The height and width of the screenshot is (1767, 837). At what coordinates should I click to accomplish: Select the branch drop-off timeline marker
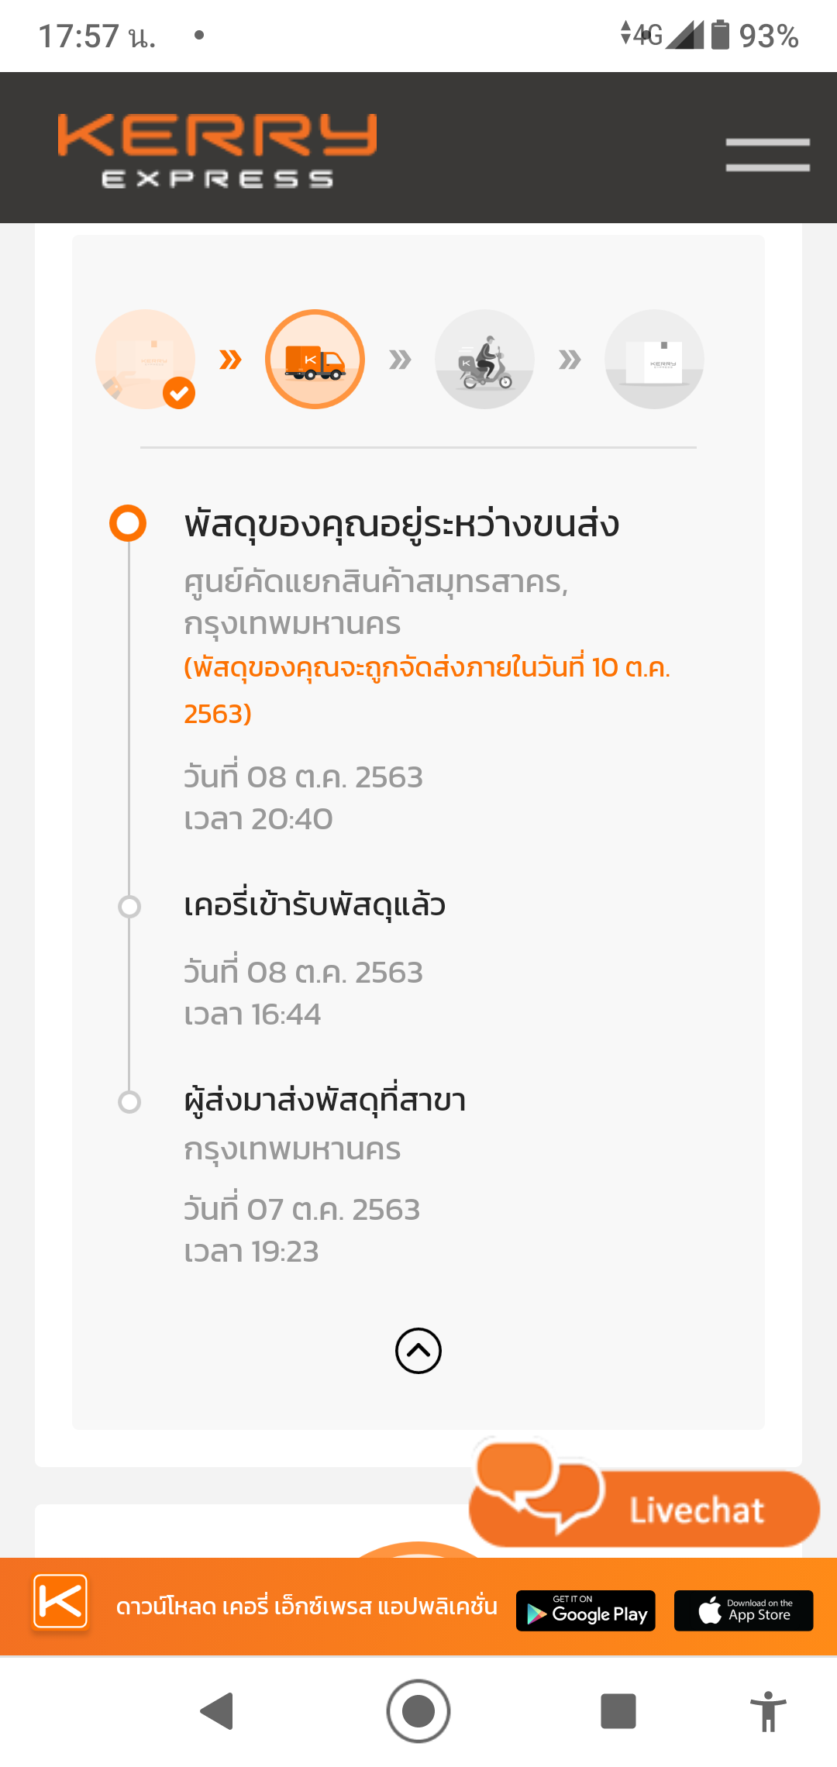[129, 1101]
